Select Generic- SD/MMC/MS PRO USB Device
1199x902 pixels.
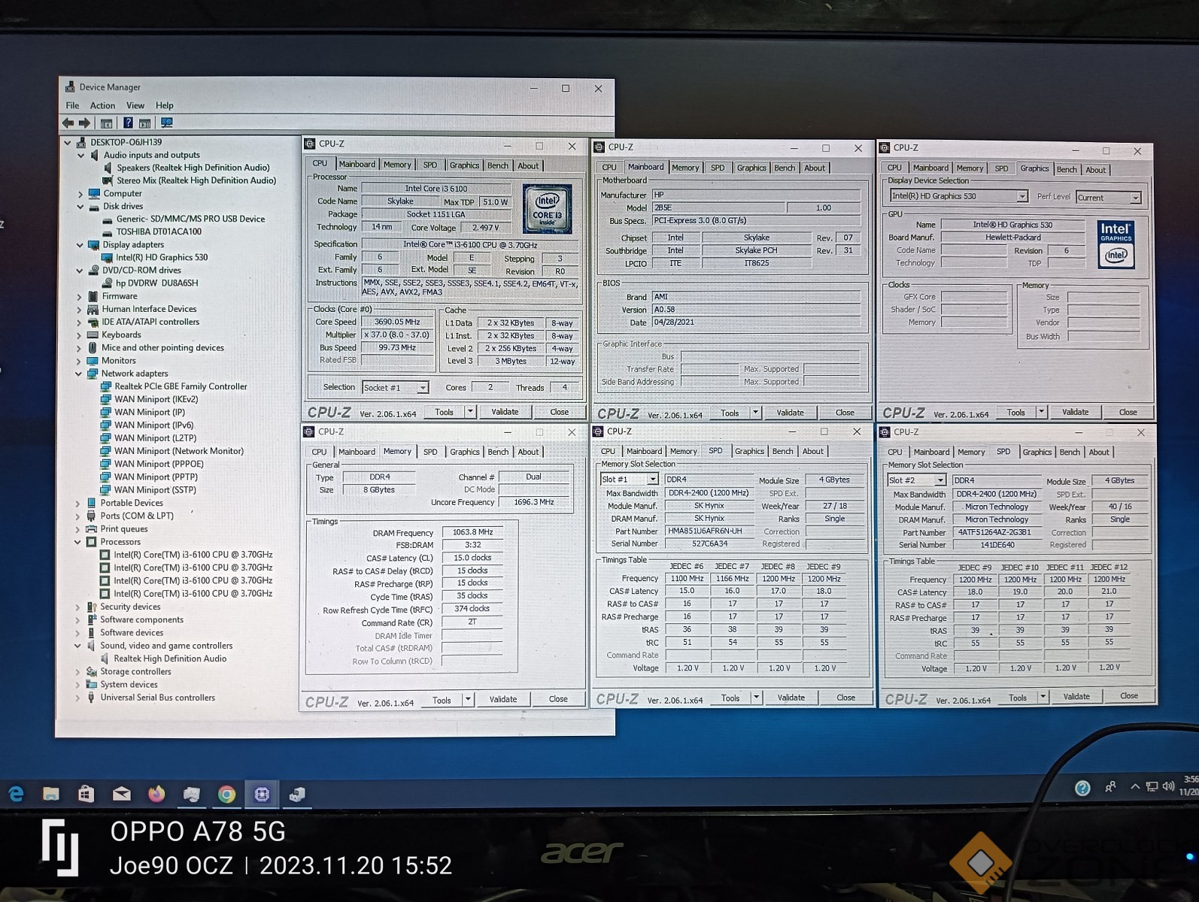tap(190, 219)
